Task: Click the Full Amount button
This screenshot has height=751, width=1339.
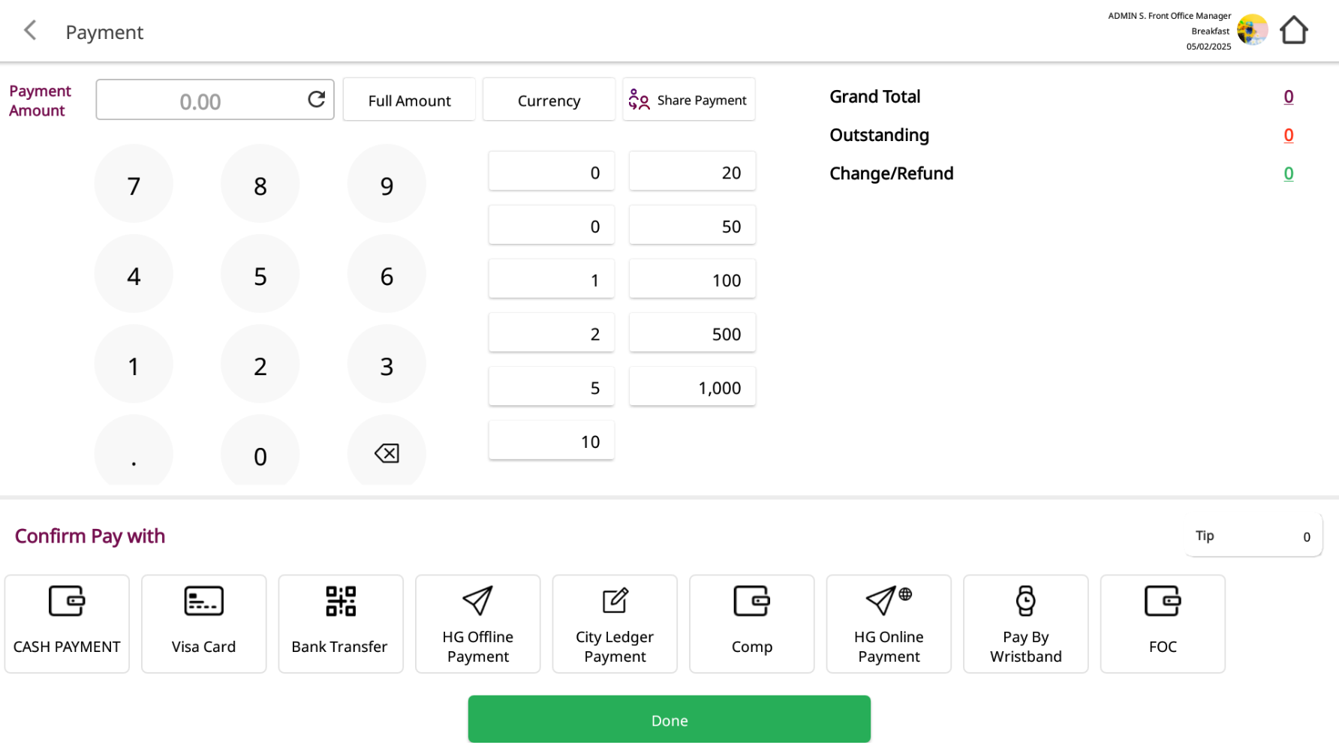Action: click(409, 100)
